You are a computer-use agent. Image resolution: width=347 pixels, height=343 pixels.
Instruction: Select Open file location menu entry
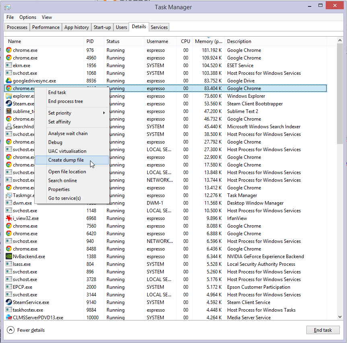(x=67, y=172)
